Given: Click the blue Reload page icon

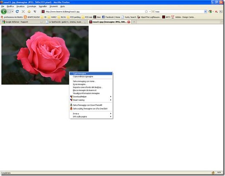Looking at the screenshot, I should click(17, 12).
